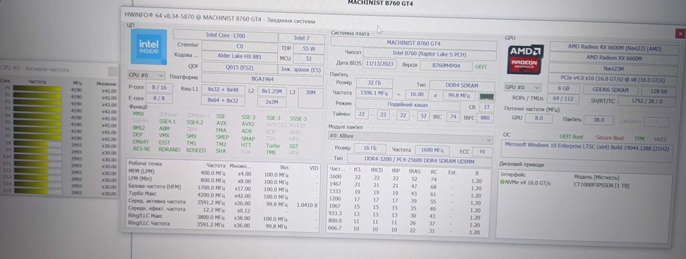Click the BGA1964 platform field
This screenshot has height=259, width=686.
263,79
